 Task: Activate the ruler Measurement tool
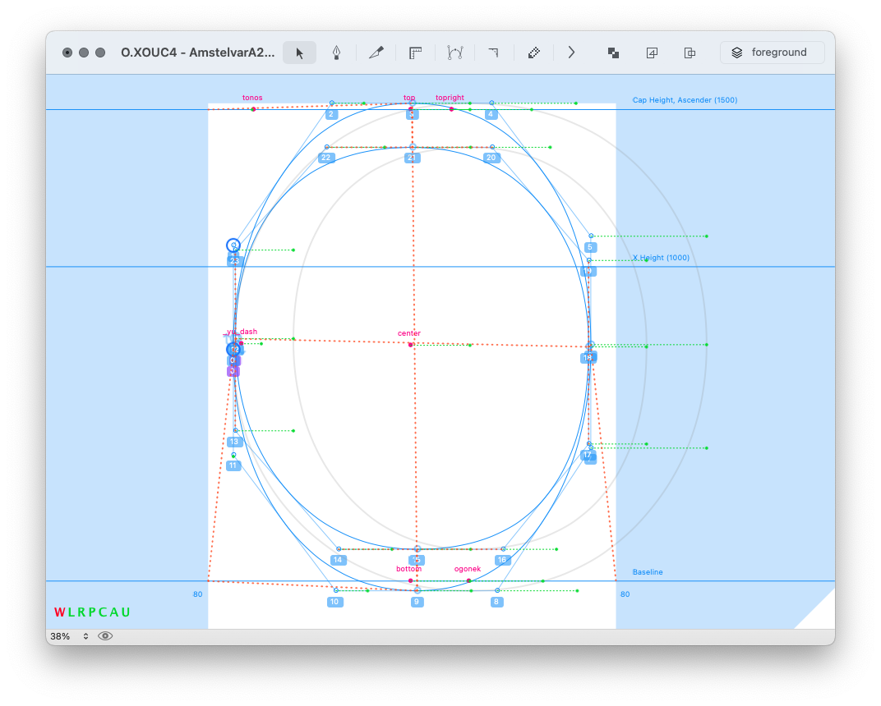coord(415,53)
